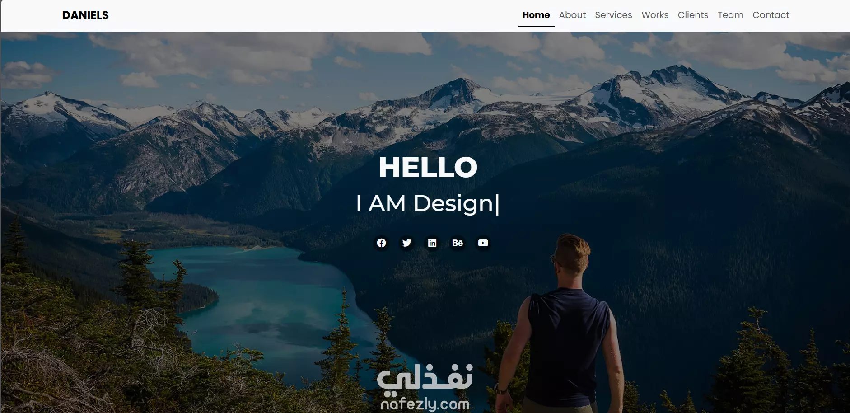
Task: Jump to the Works section
Action: pyautogui.click(x=655, y=15)
